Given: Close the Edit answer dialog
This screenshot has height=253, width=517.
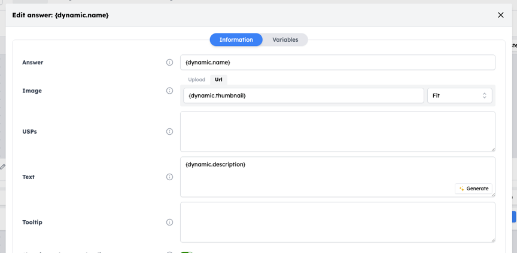Looking at the screenshot, I should point(500,15).
